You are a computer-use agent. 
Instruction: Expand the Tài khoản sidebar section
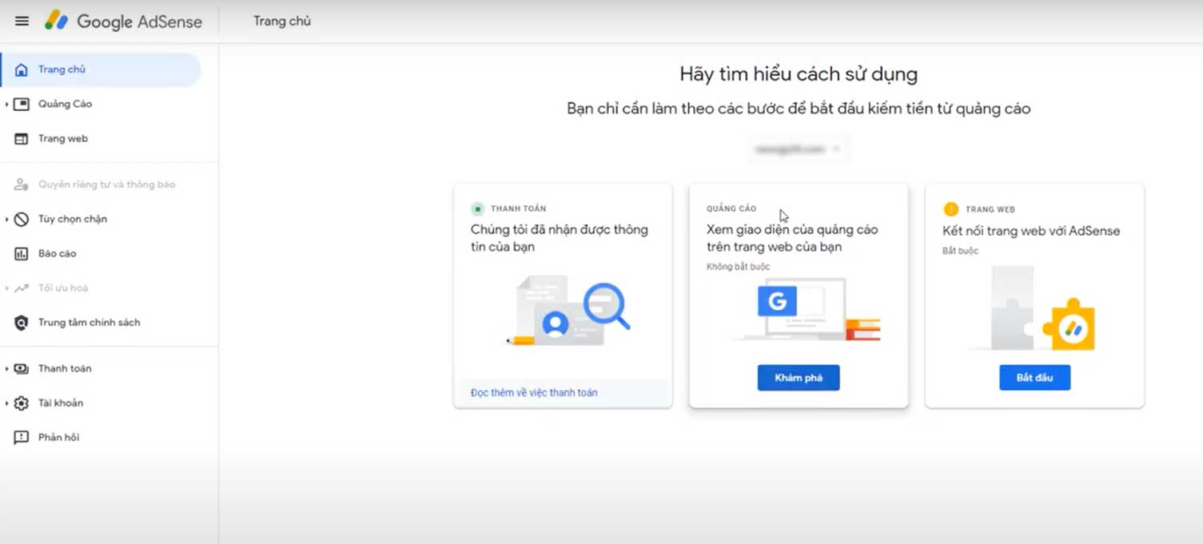coord(7,403)
